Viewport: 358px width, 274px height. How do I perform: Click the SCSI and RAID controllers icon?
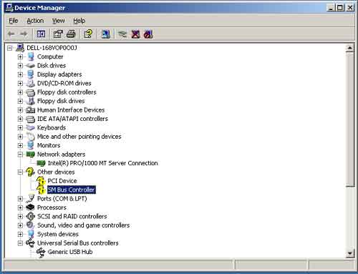tap(30, 216)
